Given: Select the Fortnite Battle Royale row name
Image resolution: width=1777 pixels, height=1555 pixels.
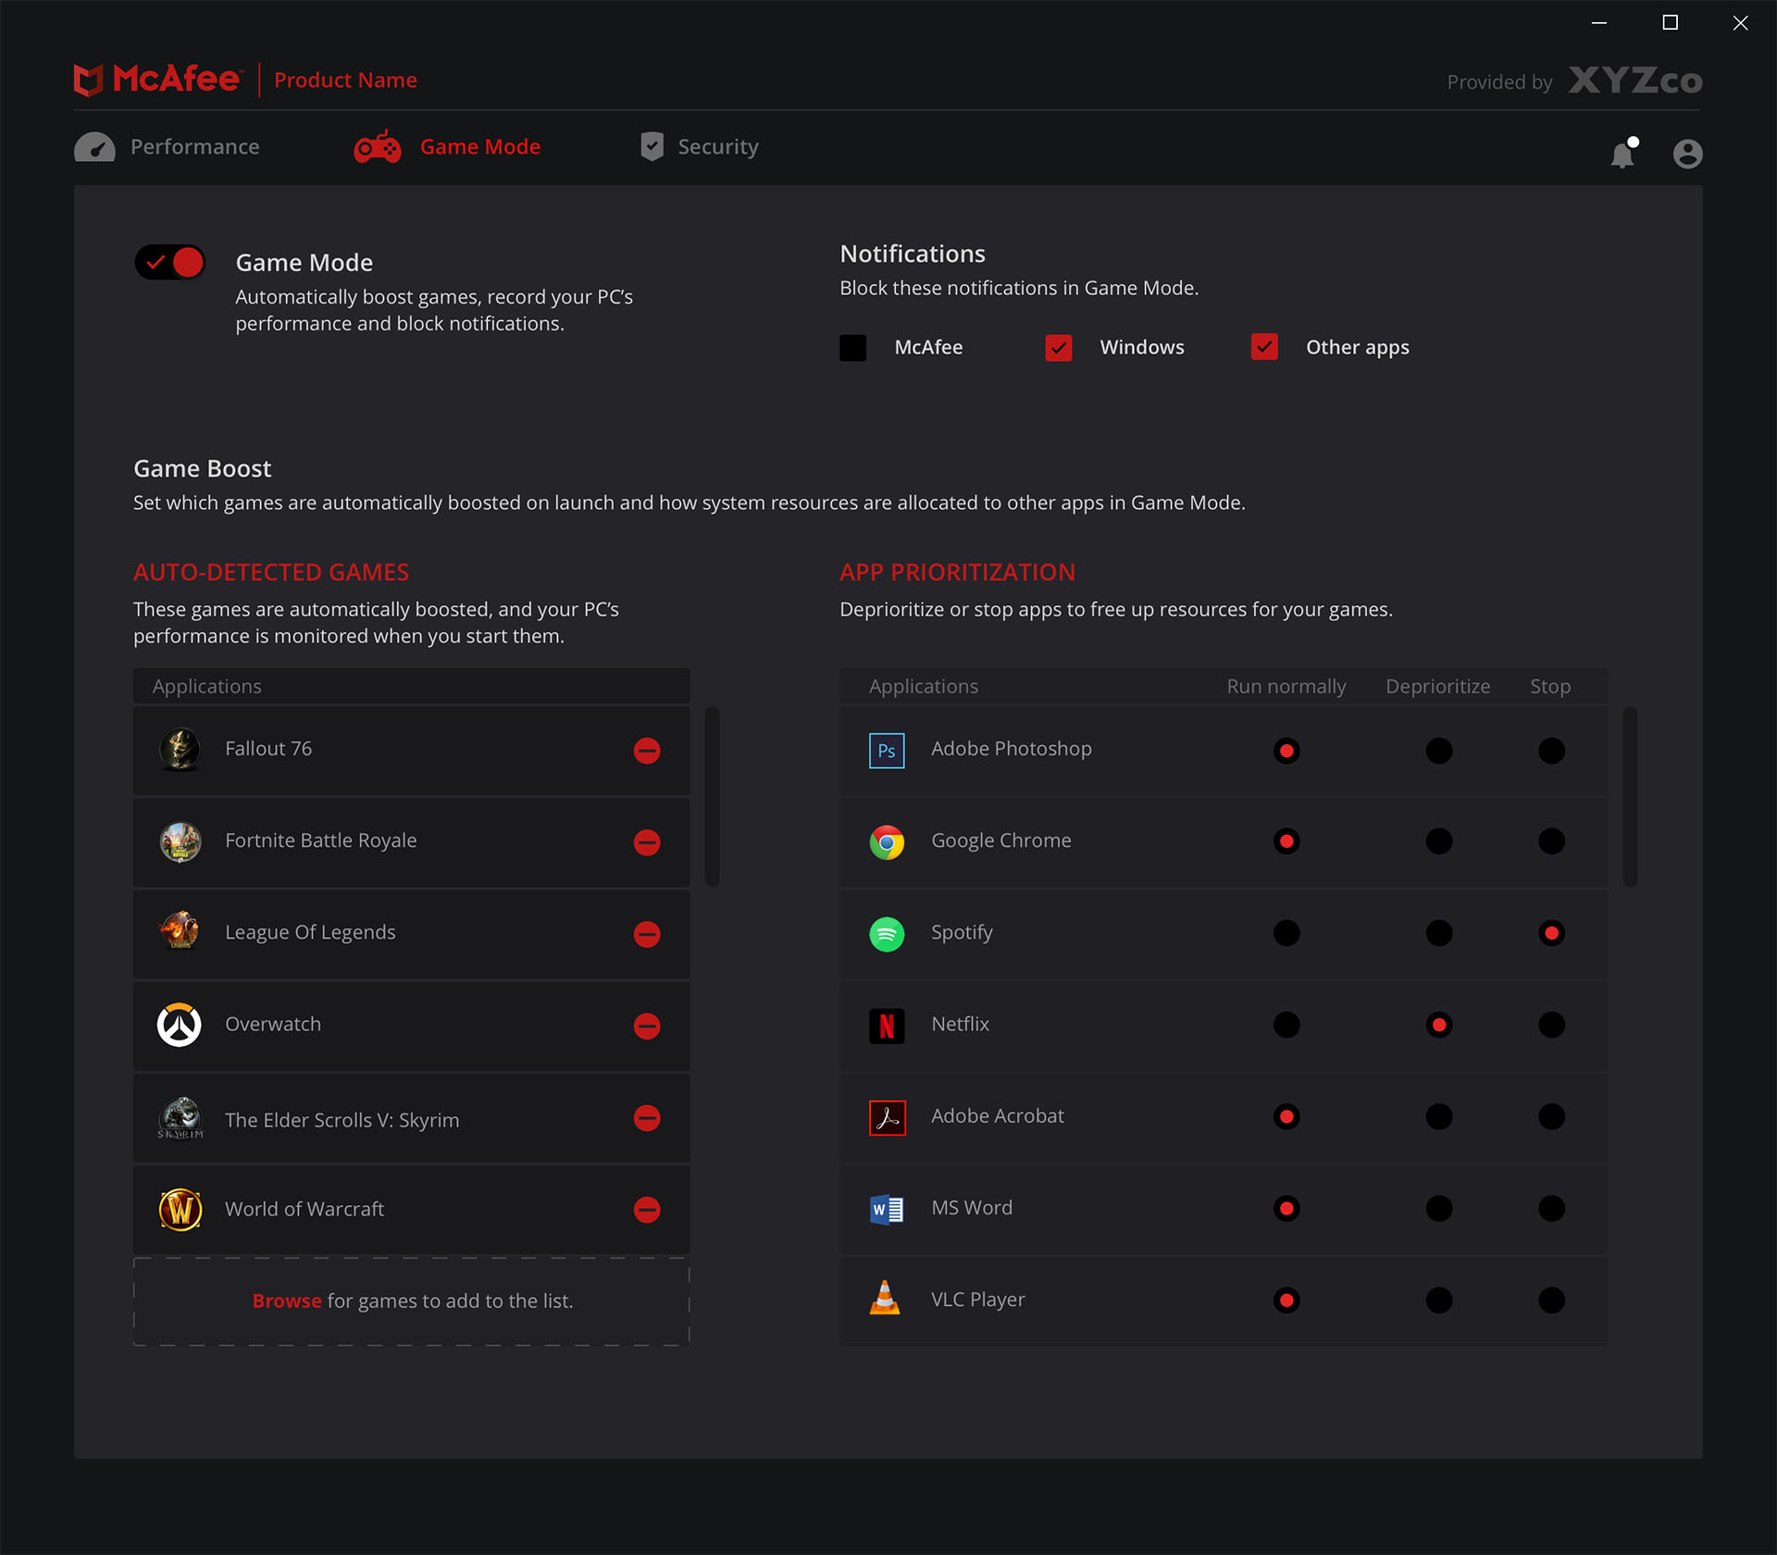Looking at the screenshot, I should pyautogui.click(x=321, y=840).
